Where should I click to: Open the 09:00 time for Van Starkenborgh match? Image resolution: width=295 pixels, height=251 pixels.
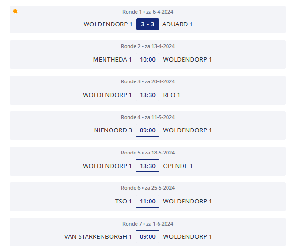click(148, 237)
